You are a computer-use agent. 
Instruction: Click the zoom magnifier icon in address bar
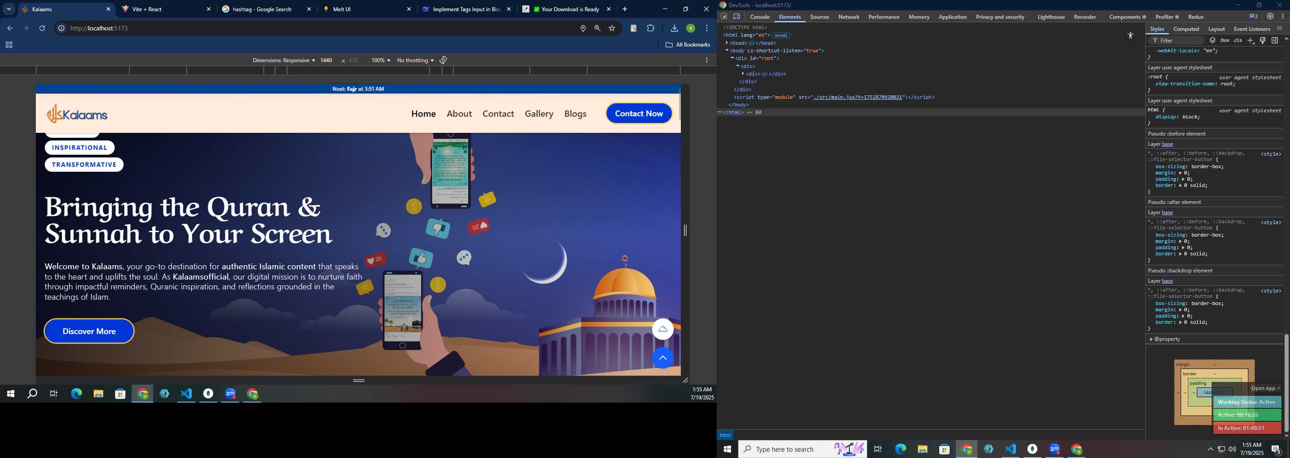pos(598,29)
